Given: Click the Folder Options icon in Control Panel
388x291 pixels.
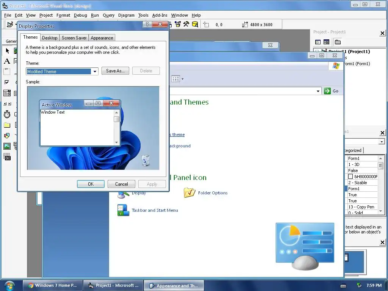Looking at the screenshot, I should click(x=189, y=192).
